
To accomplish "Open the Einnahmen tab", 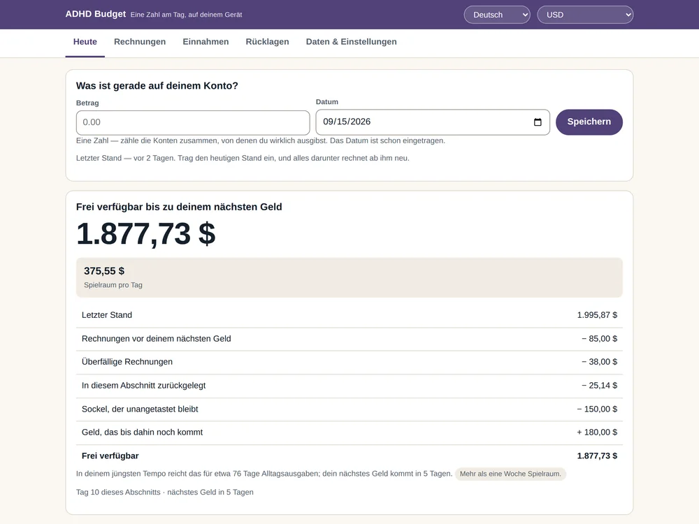I will 206,42.
